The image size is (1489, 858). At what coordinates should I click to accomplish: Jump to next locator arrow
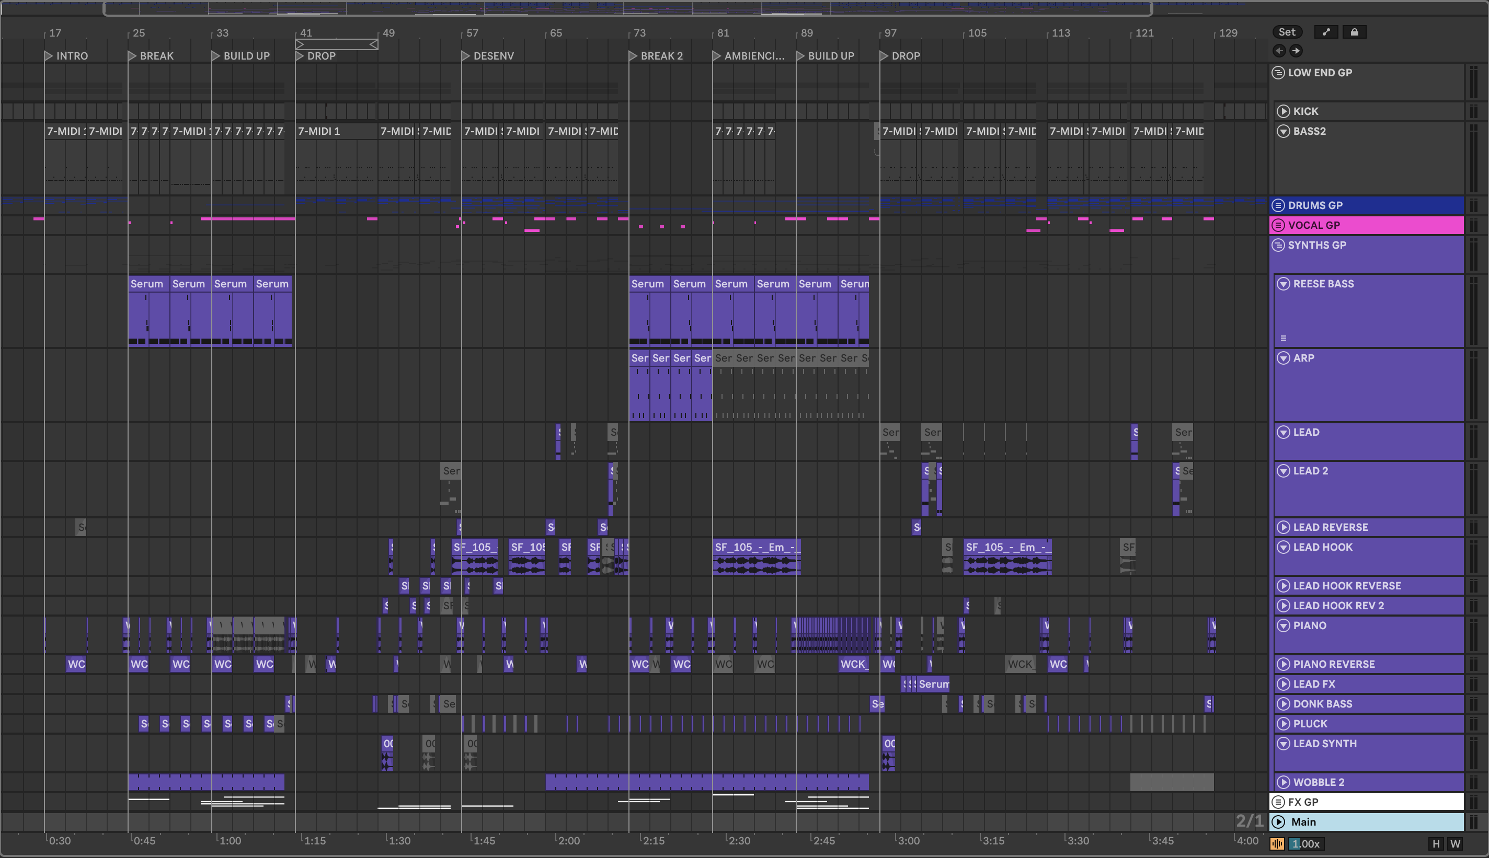(x=1296, y=51)
